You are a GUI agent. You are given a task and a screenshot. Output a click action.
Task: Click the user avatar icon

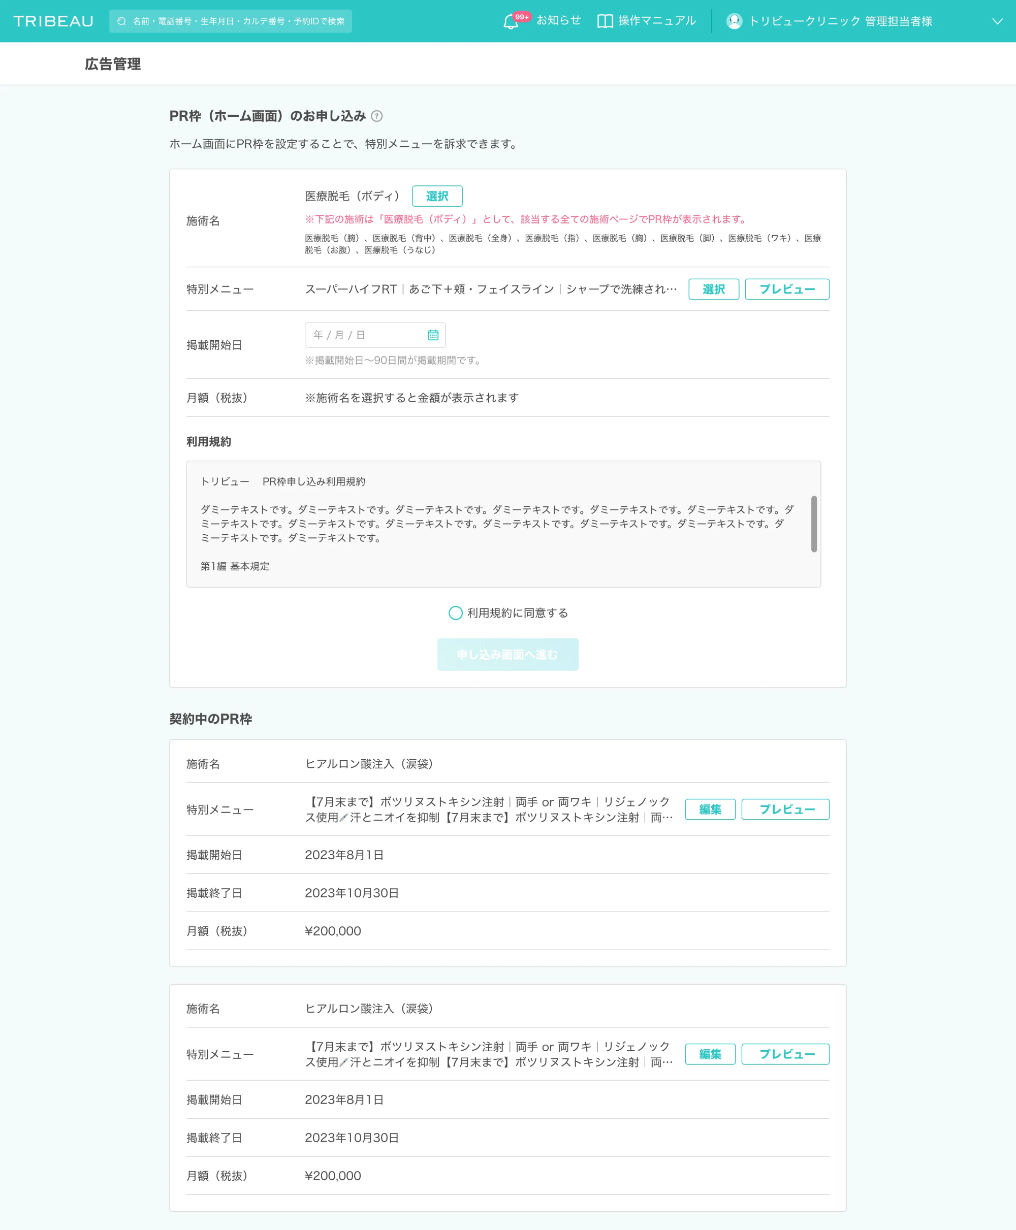coord(734,21)
